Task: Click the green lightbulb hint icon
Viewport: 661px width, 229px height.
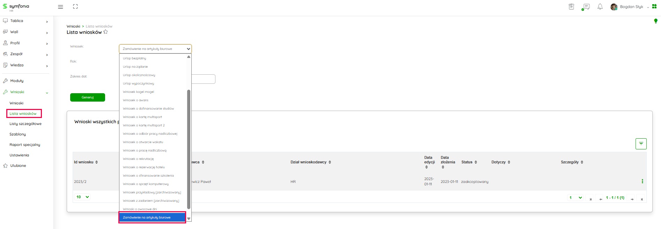Action: click(x=655, y=21)
